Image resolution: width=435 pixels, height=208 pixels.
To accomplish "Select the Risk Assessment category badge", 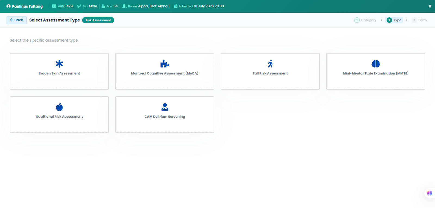I will point(98,20).
